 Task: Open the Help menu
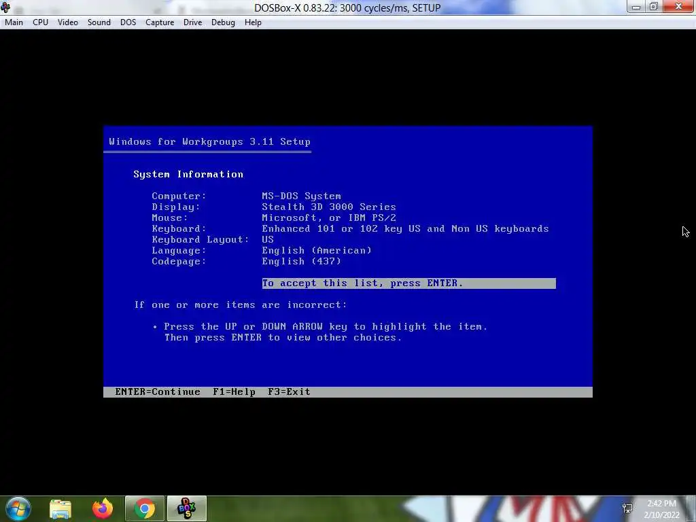point(253,22)
